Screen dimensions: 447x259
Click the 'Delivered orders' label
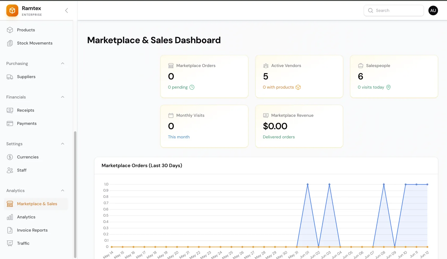point(279,137)
